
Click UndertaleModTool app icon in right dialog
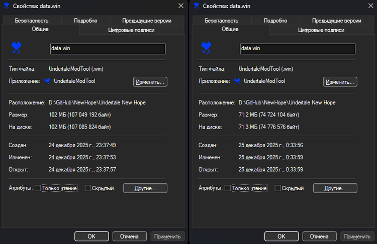[x=237, y=81]
